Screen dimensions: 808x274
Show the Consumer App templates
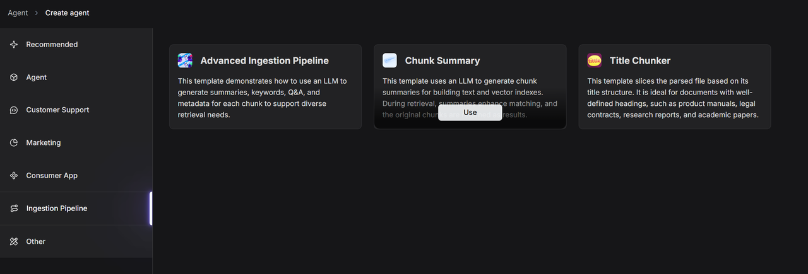(52, 176)
